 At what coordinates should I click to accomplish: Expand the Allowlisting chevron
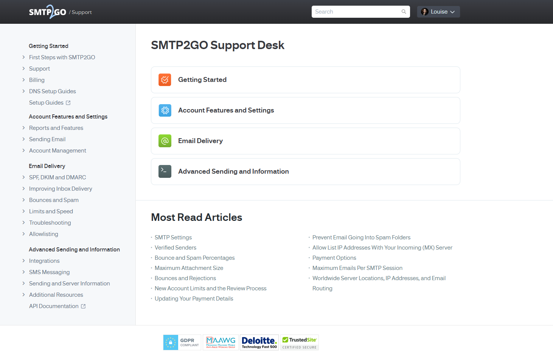pos(23,234)
